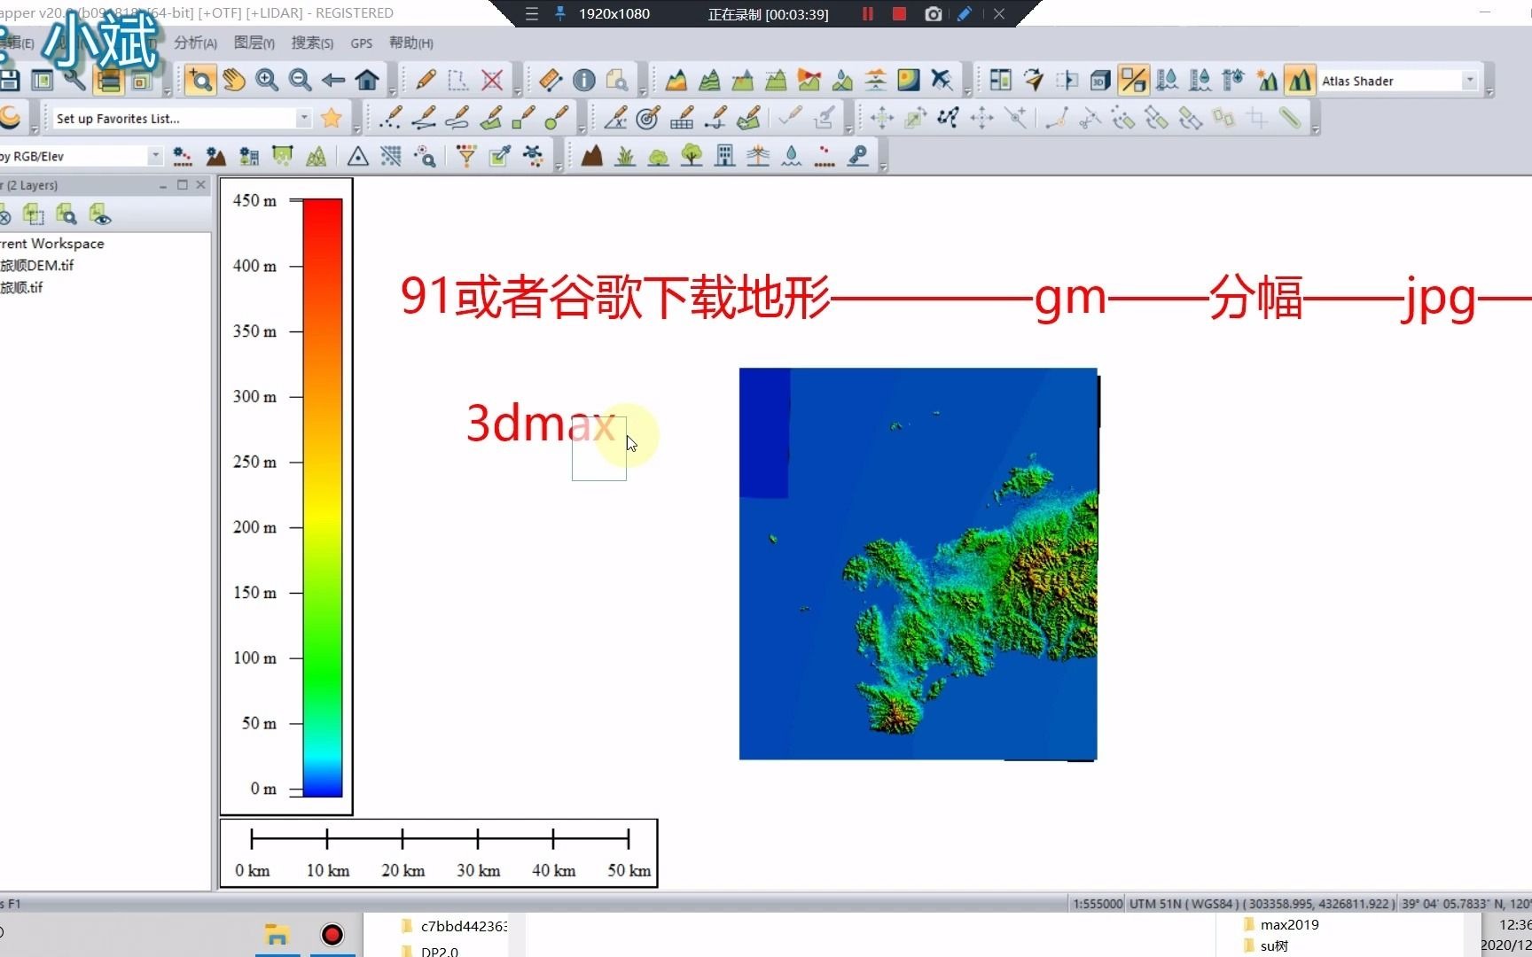Open the 3D viewer cube icon
This screenshot has width=1532, height=957.
[x=1100, y=81]
